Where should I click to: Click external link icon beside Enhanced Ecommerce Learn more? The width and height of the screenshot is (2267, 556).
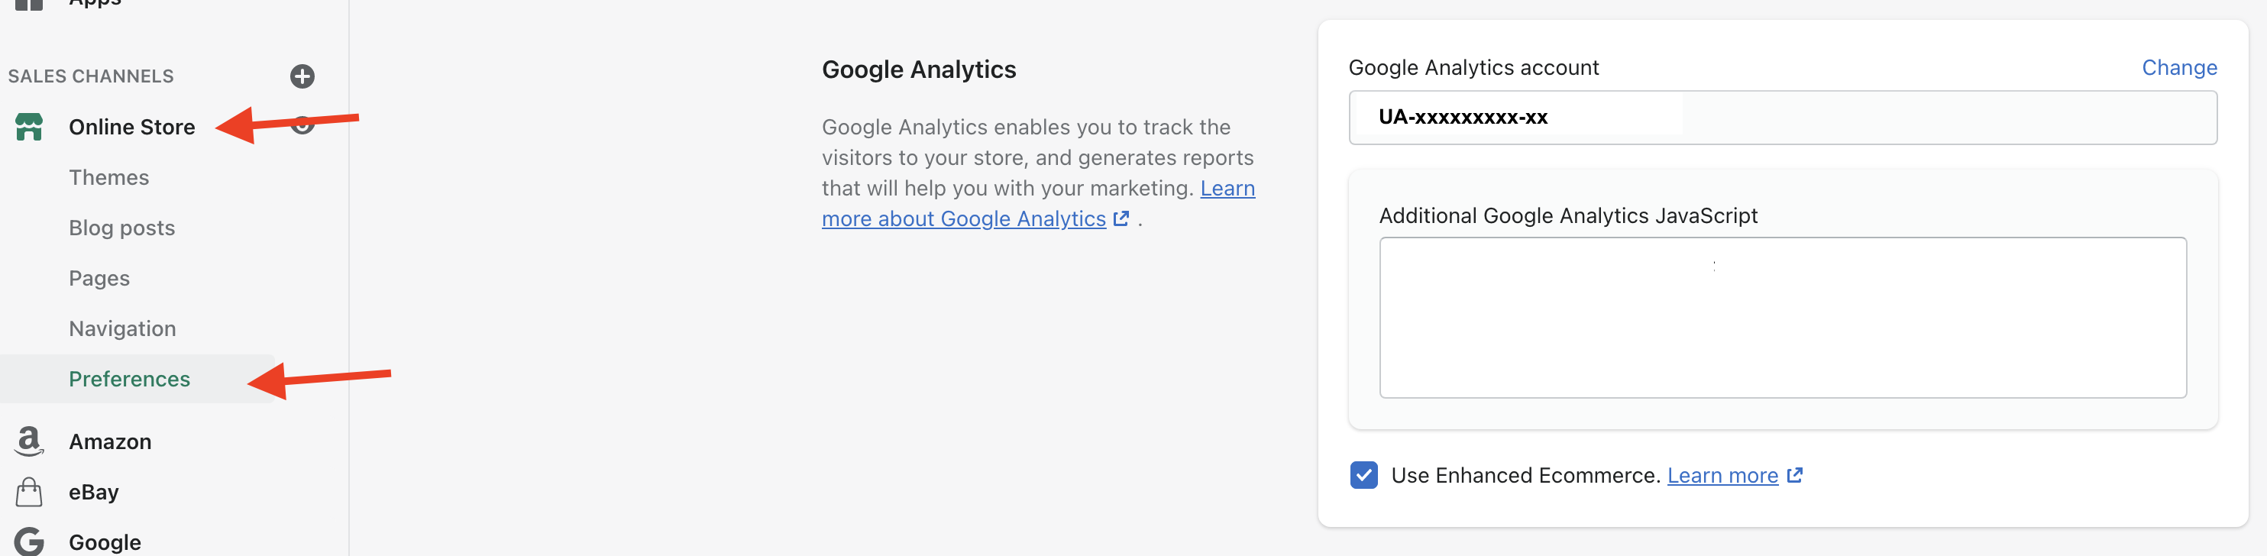[x=1794, y=475]
